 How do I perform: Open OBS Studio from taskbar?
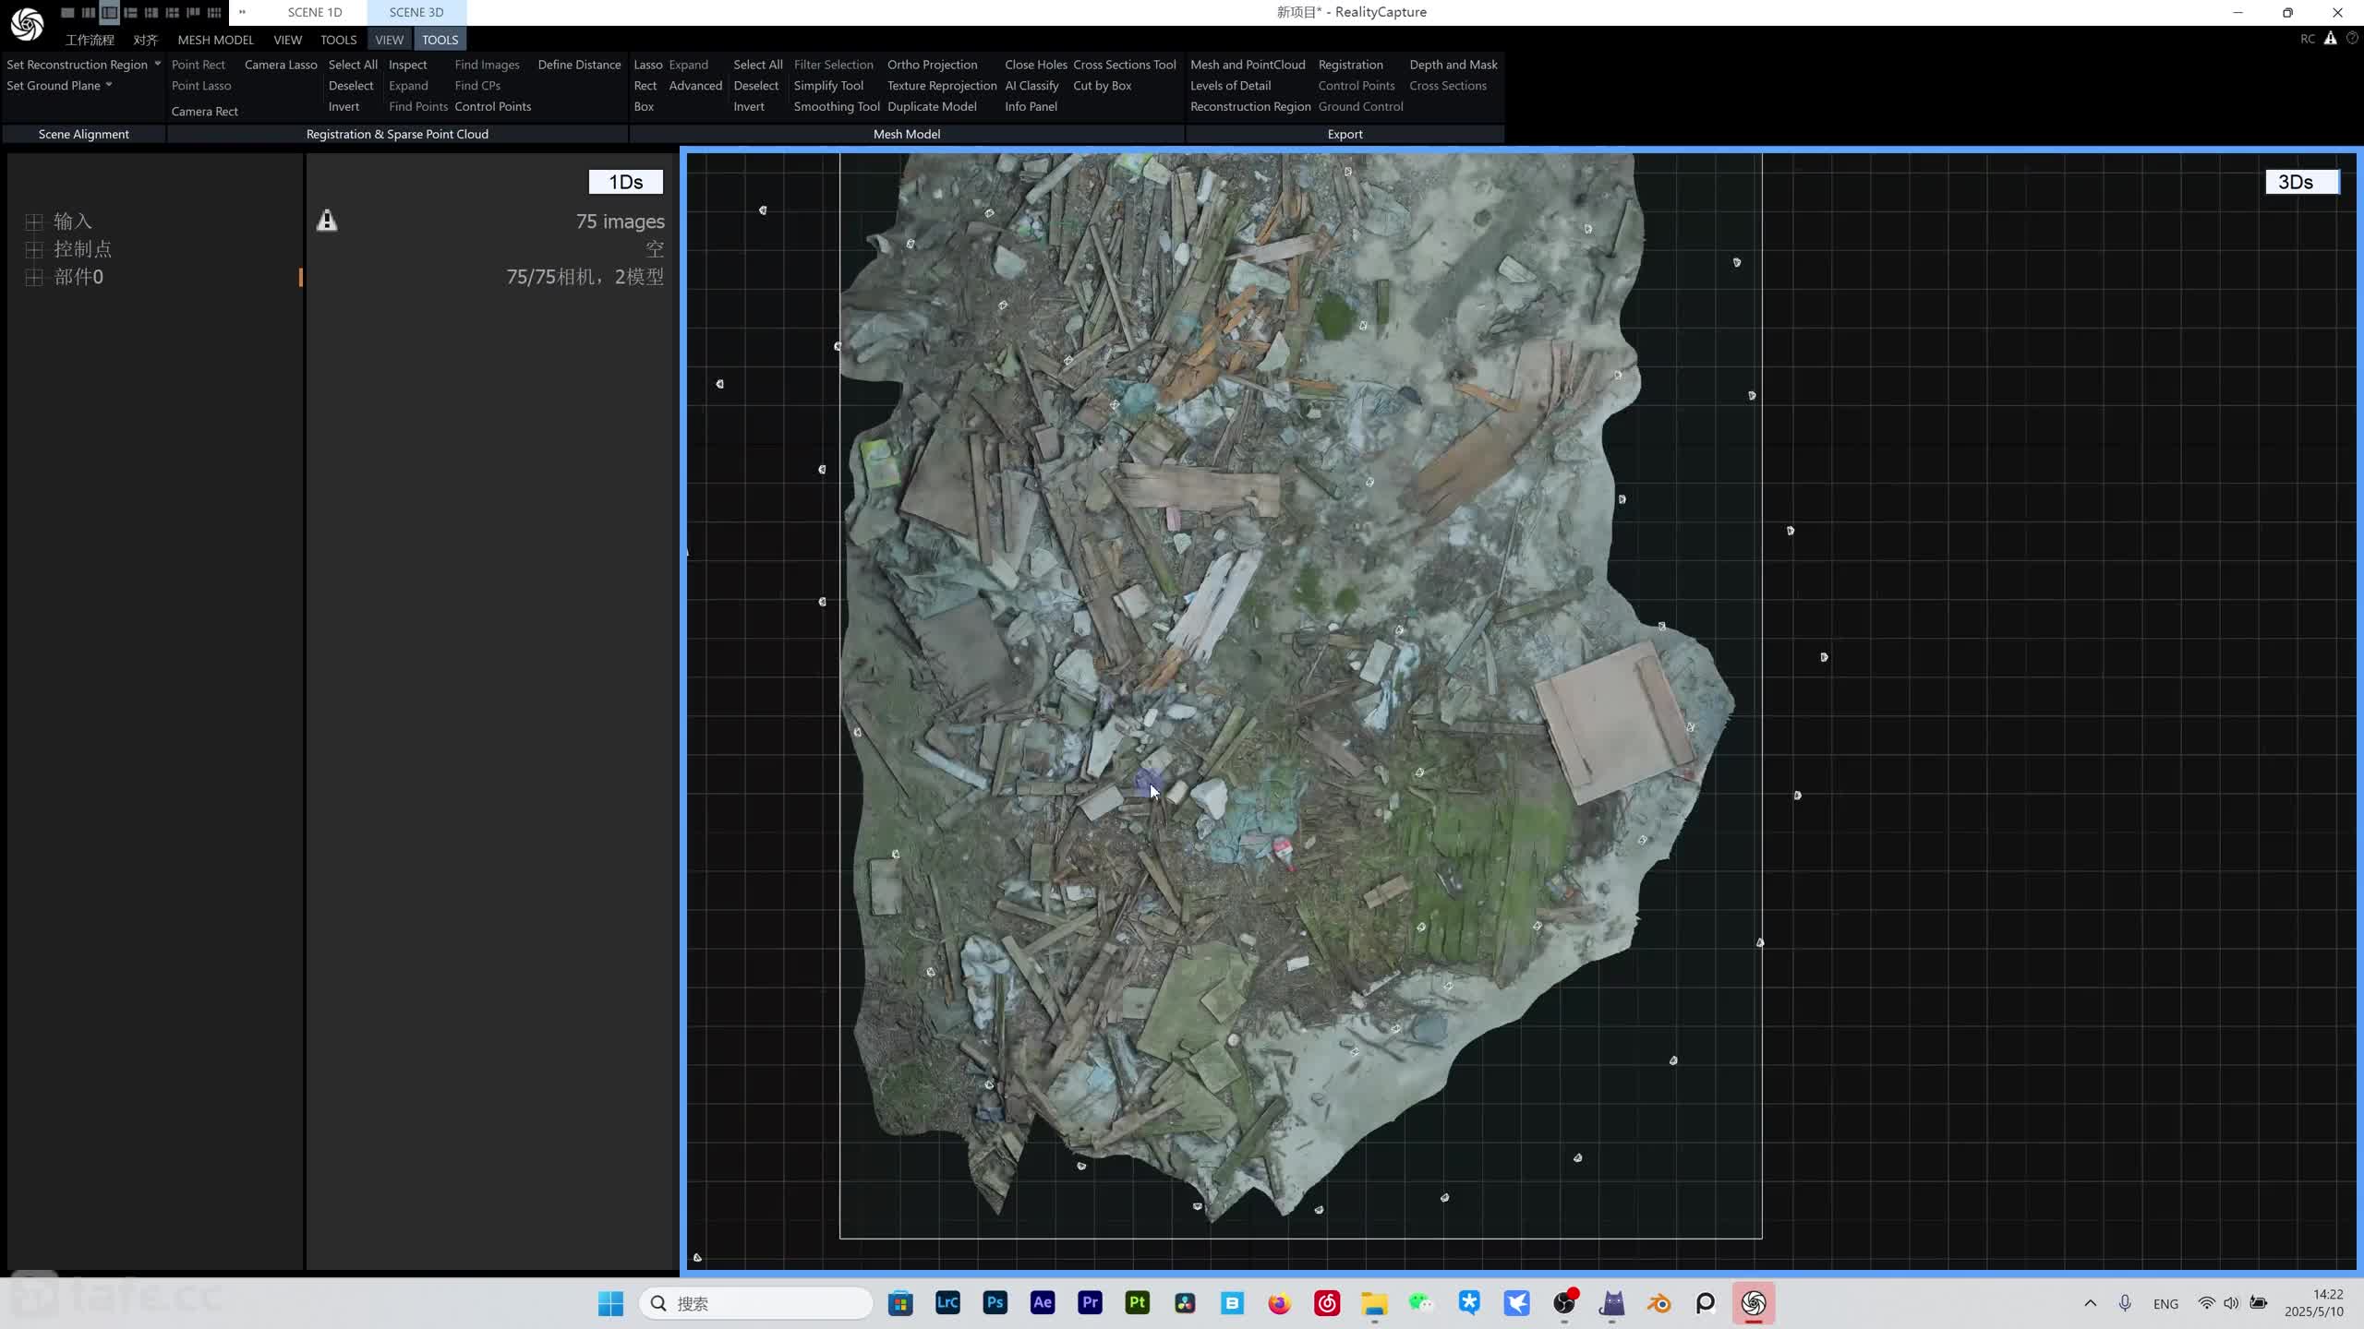1564,1303
